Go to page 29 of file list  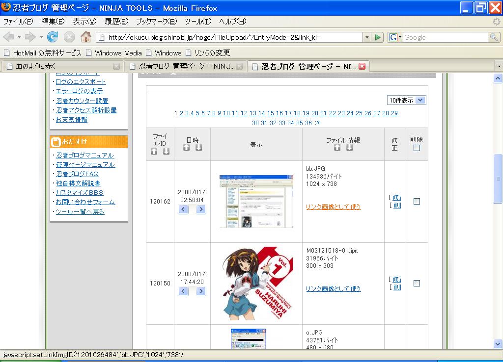point(394,113)
